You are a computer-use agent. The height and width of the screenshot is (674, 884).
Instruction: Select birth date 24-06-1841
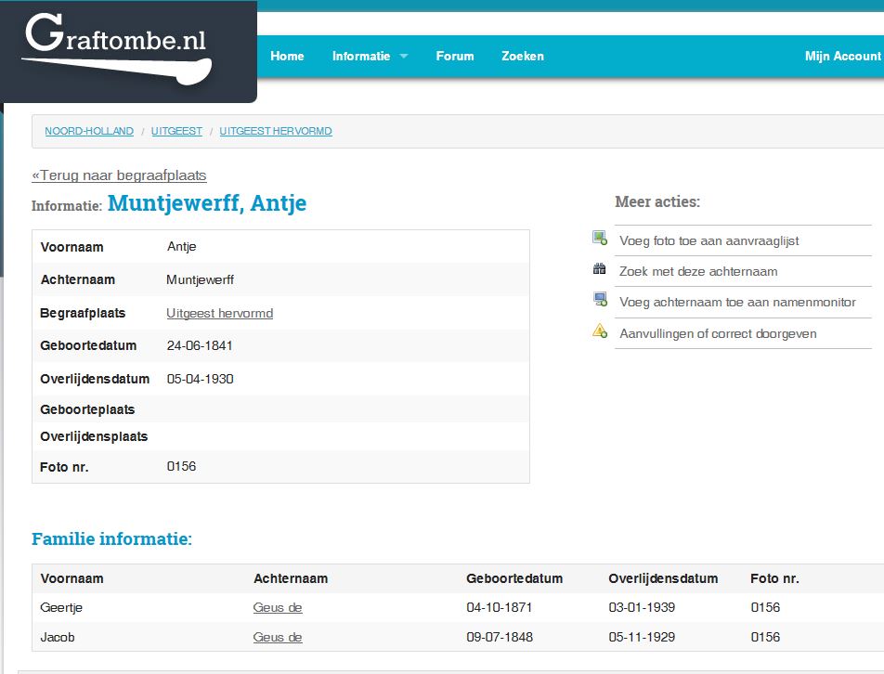(x=200, y=345)
